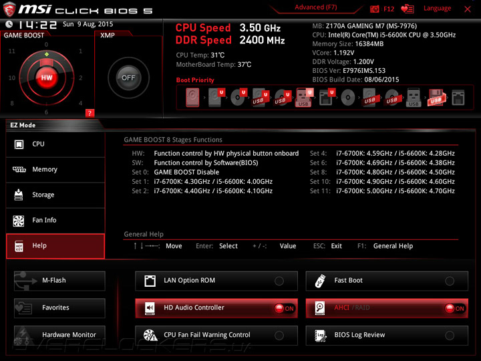Turn off HD Audio Controller

[216, 308]
